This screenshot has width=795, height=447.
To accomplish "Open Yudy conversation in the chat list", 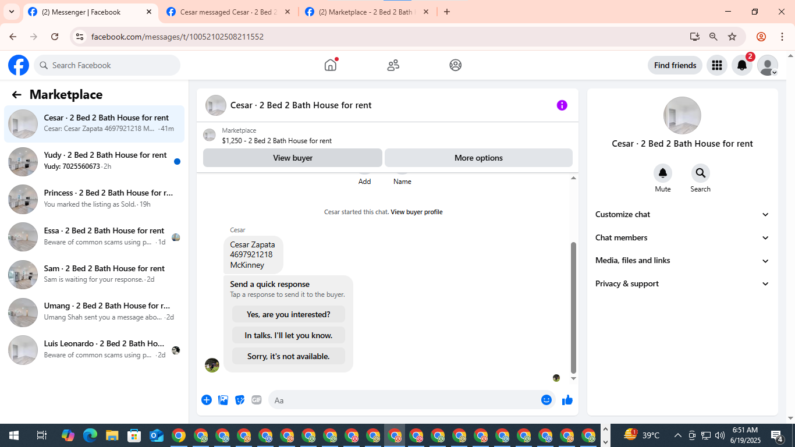I will click(x=94, y=161).
